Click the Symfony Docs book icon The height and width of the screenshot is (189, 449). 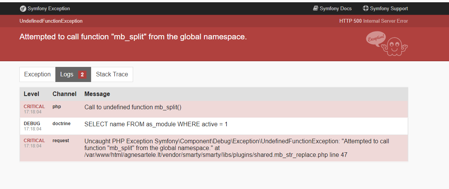pos(316,9)
